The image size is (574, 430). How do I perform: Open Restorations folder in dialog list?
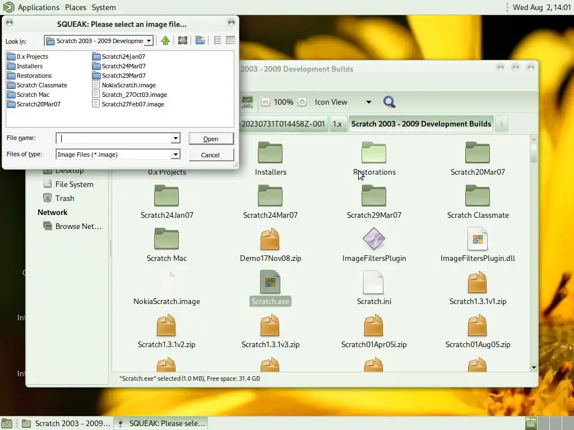30,76
